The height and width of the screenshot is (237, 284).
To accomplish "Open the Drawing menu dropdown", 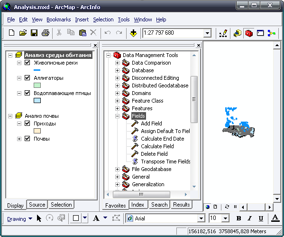I will click(19, 219).
